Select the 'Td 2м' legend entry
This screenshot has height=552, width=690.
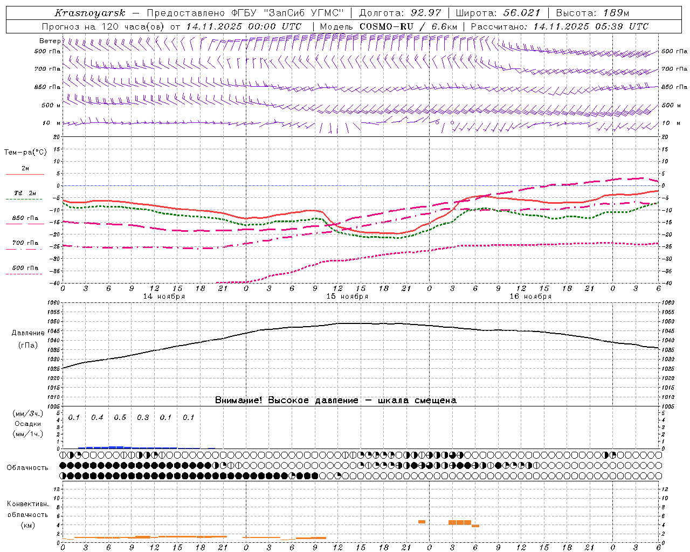click(x=25, y=193)
